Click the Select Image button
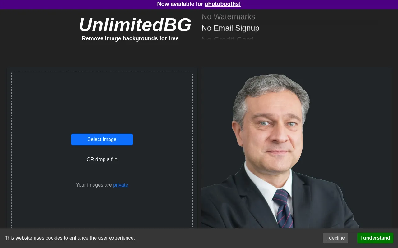This screenshot has width=398, height=248. click(102, 139)
